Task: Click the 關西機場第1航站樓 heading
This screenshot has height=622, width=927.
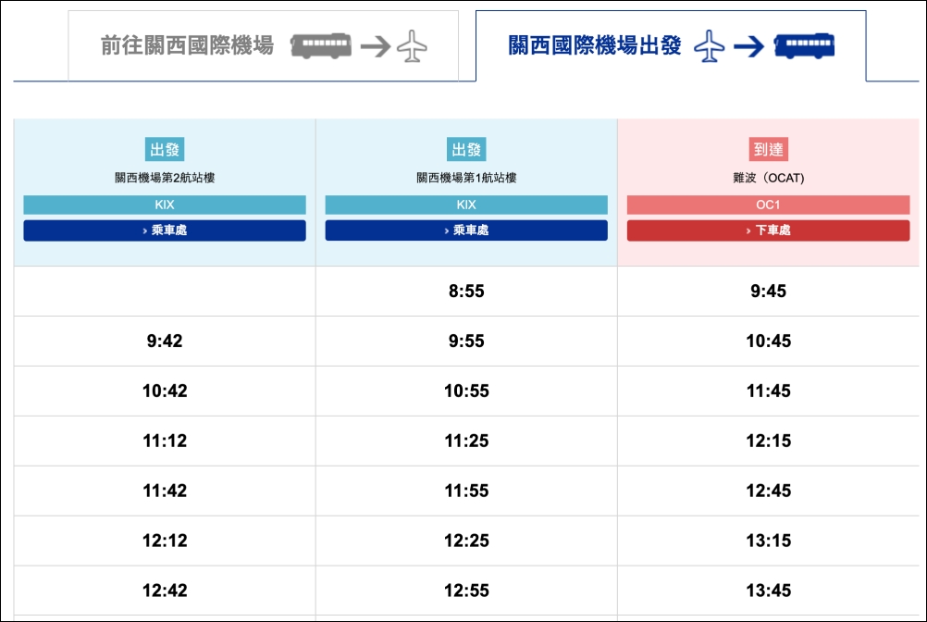Action: (x=466, y=178)
